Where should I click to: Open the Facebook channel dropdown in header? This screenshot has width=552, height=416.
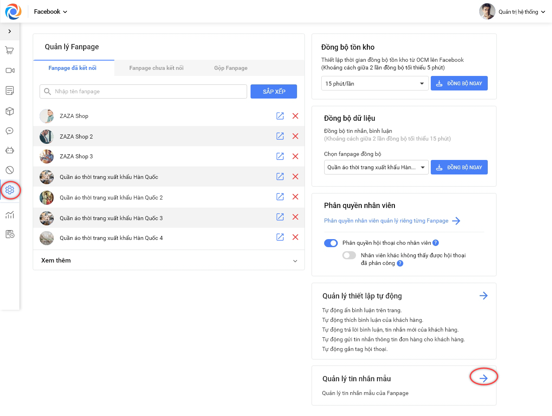tap(51, 12)
